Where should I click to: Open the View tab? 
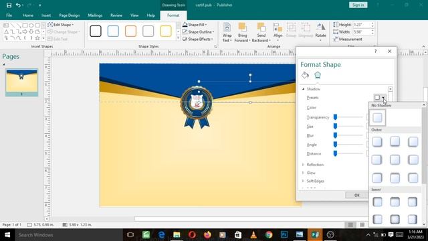(134, 15)
